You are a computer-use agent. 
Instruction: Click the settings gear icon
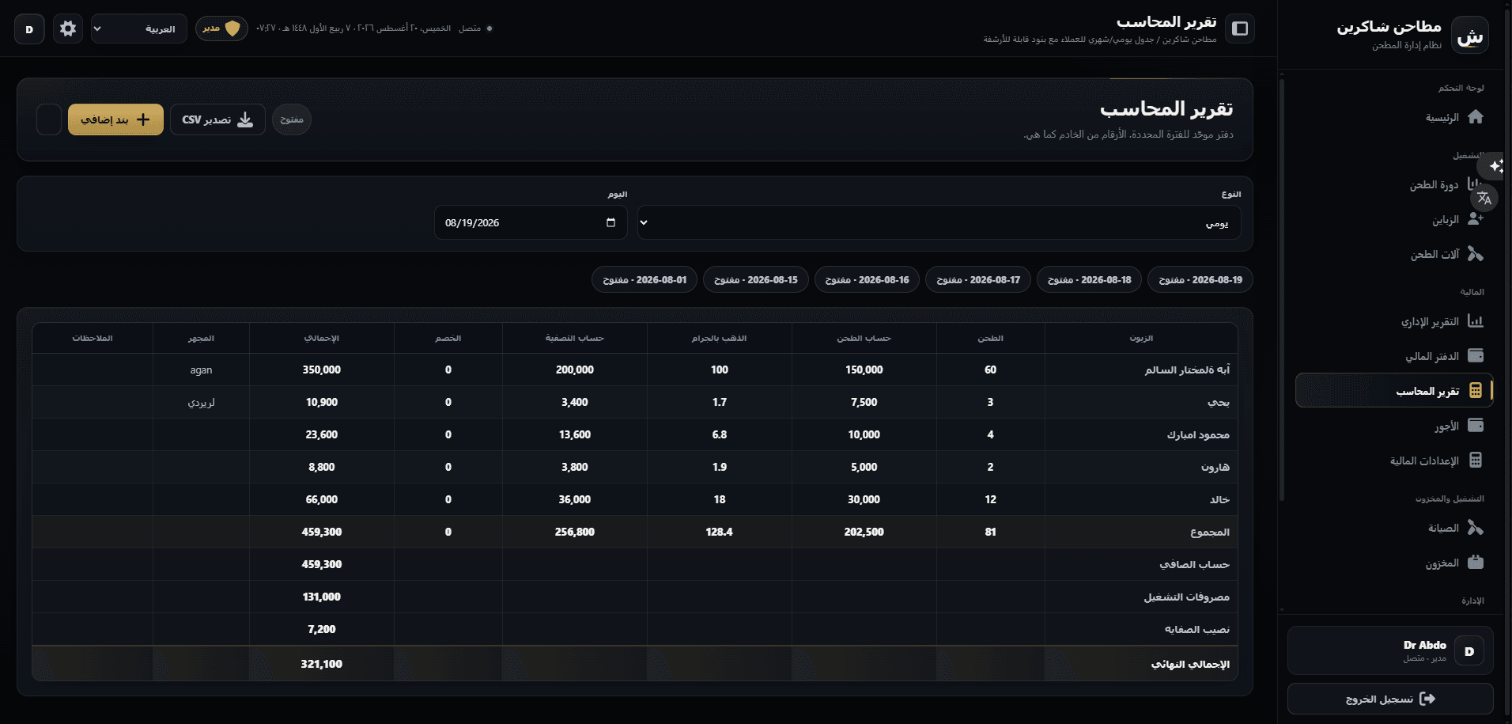tap(68, 28)
